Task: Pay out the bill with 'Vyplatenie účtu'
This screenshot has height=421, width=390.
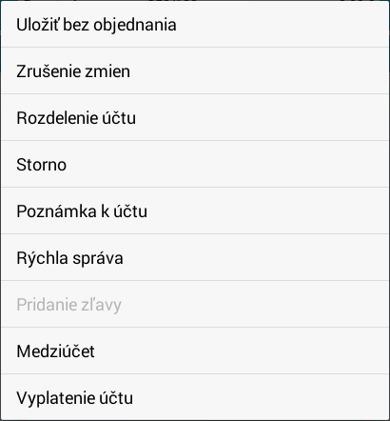Action: [195, 397]
